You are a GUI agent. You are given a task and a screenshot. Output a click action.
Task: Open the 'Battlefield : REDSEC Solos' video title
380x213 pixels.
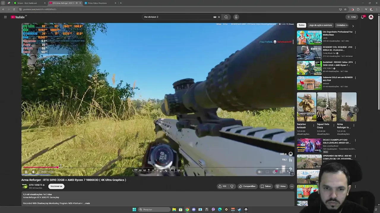338,64
